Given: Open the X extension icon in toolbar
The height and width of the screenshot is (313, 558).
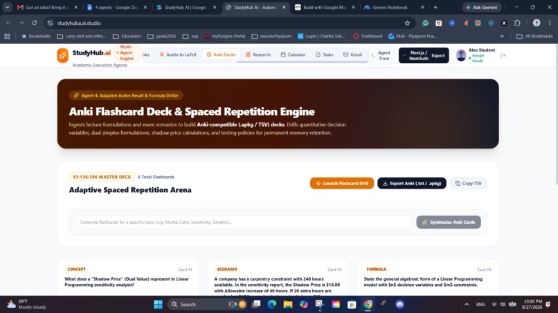Looking at the screenshot, I should pos(504,23).
